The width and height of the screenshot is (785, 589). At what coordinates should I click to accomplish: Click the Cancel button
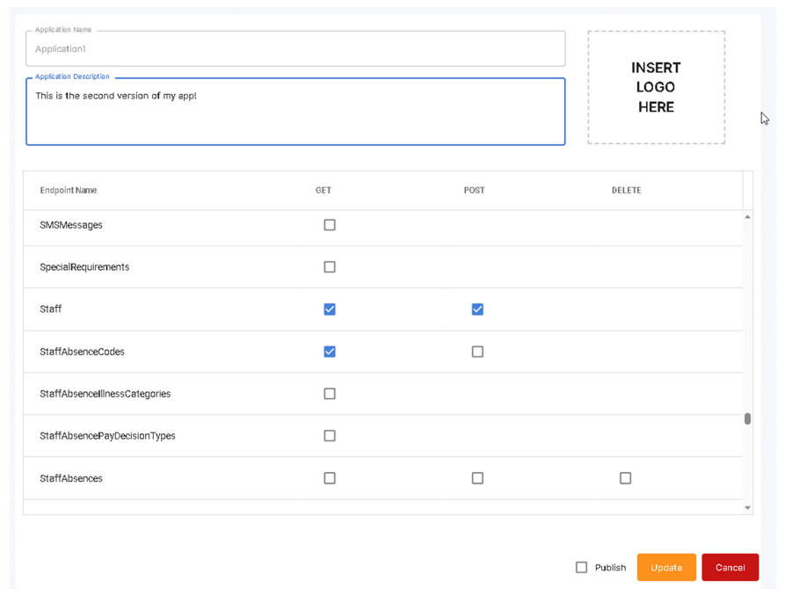[730, 568]
